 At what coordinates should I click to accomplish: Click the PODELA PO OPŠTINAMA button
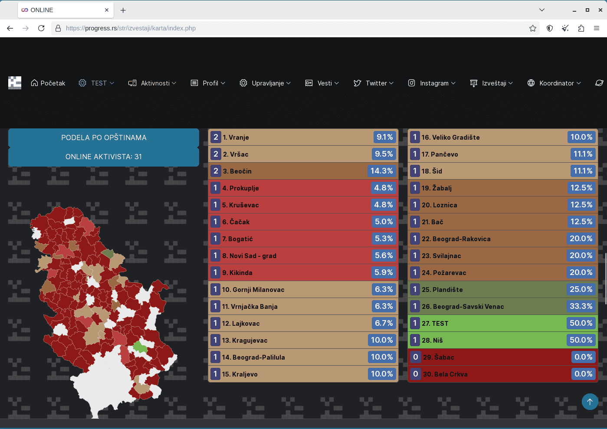(104, 138)
